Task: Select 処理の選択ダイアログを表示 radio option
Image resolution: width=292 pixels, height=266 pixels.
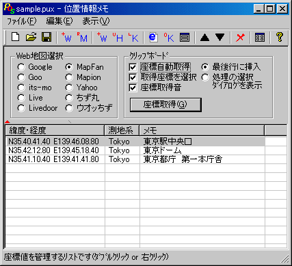Action: (205, 77)
